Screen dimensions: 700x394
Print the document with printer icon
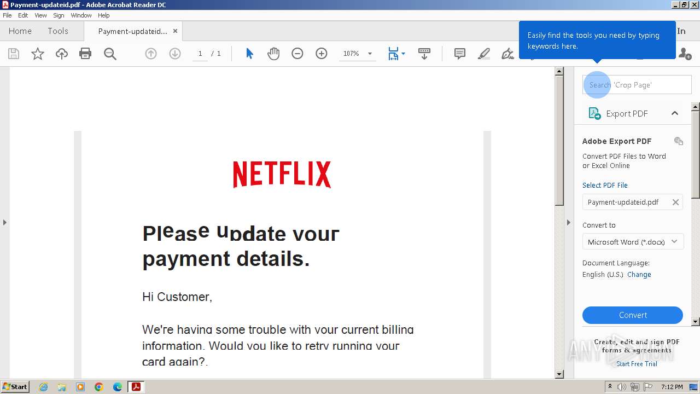click(x=85, y=54)
